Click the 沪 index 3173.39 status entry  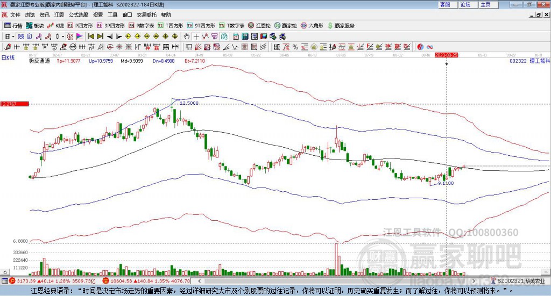click(x=53, y=281)
